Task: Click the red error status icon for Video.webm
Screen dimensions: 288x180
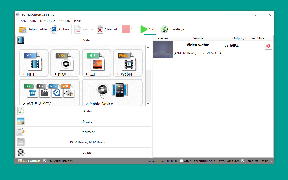Action: coord(268,46)
